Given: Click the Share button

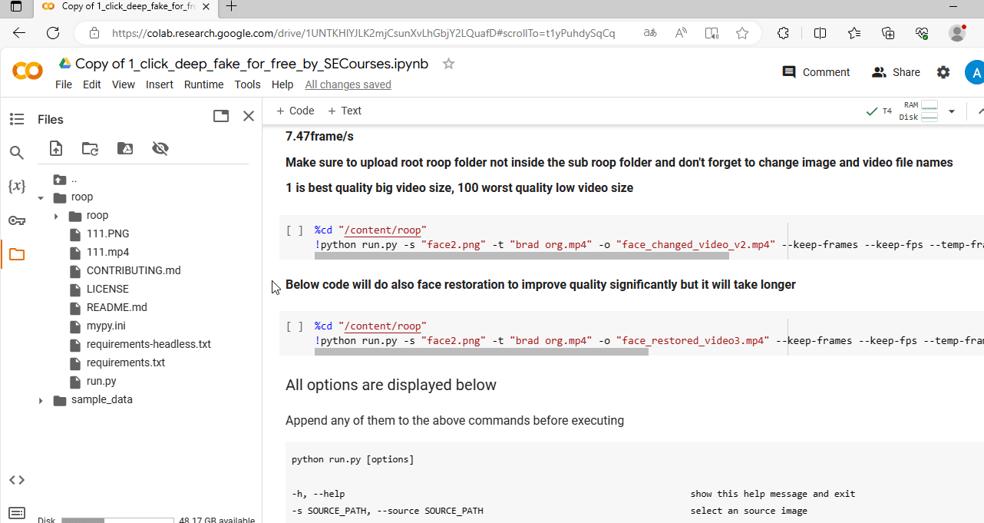Looking at the screenshot, I should tap(896, 72).
